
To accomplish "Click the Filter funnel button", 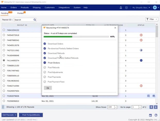I will pyautogui.click(x=152, y=19).
